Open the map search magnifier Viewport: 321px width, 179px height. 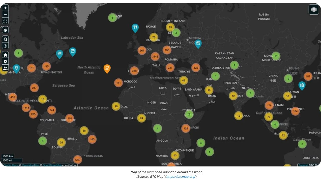5,39
